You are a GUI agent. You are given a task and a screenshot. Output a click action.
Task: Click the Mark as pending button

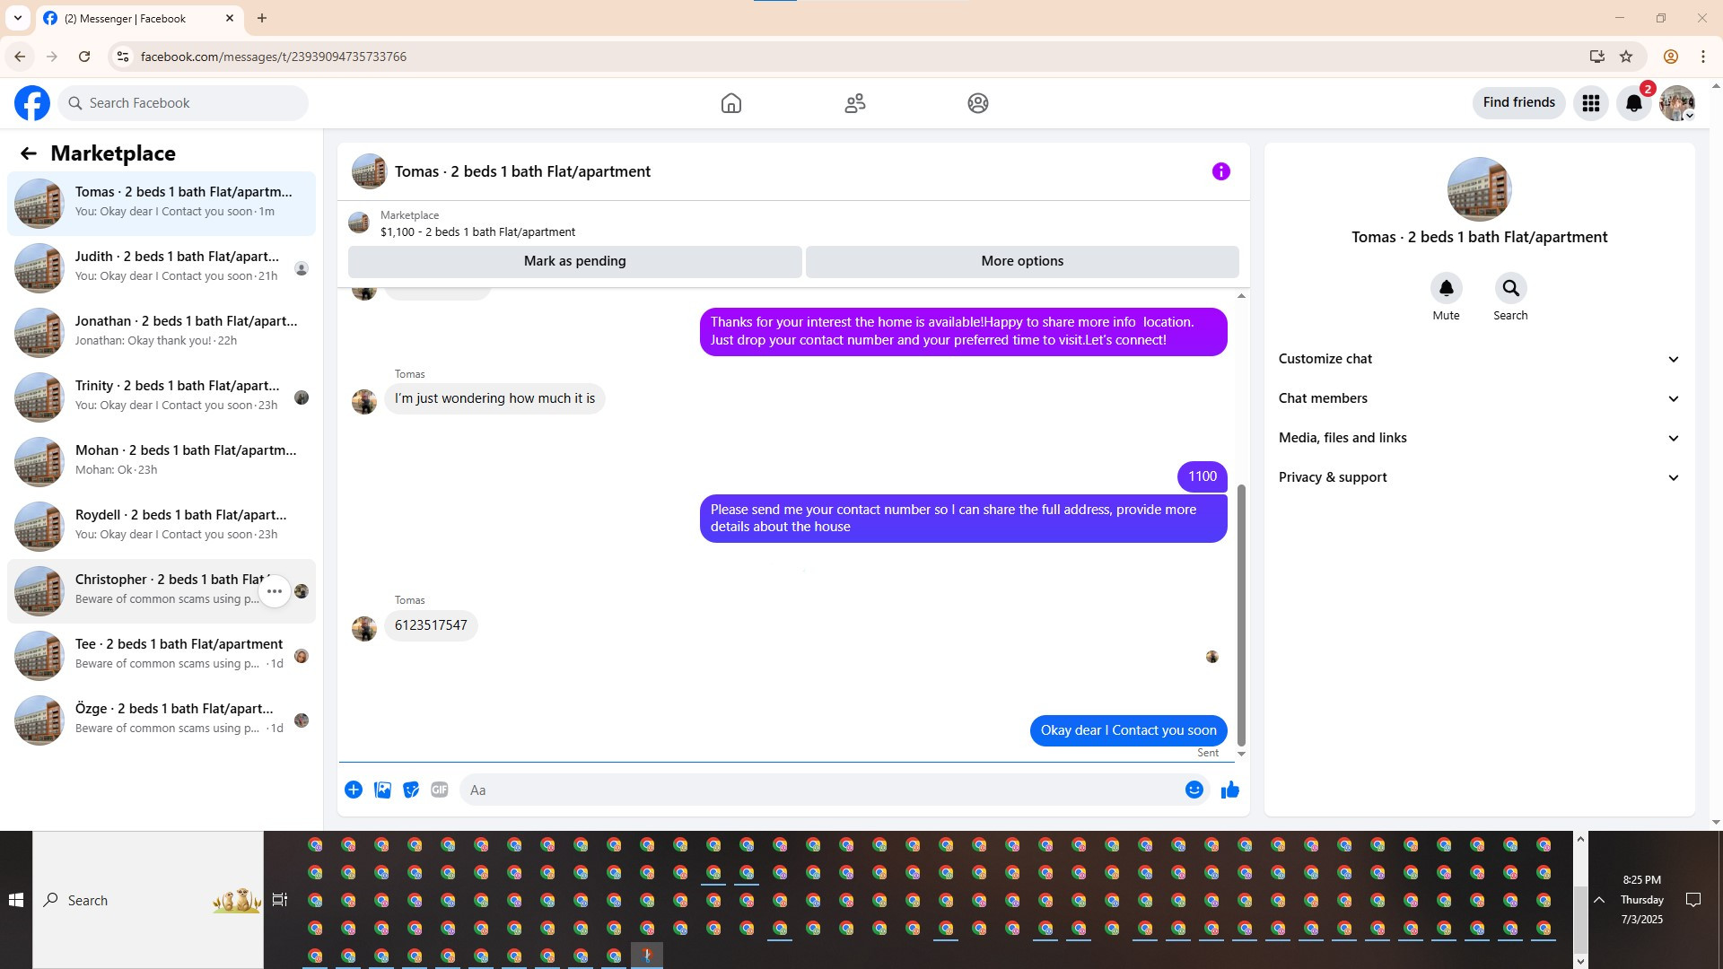pos(574,261)
